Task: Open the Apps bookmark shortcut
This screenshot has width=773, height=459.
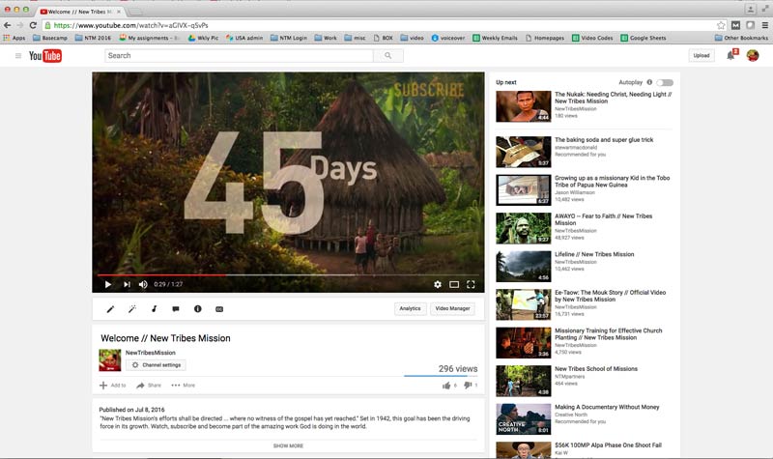Action: coord(14,38)
